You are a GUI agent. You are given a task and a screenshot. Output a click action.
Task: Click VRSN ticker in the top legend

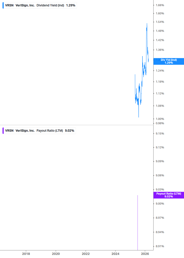pyautogui.click(x=9, y=5)
